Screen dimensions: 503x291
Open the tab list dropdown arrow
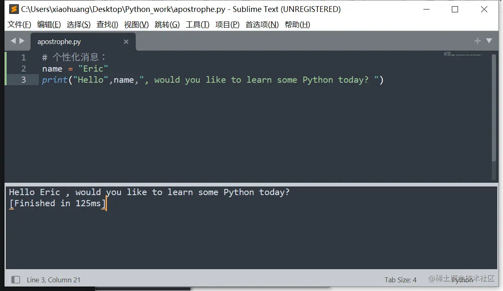[489, 41]
